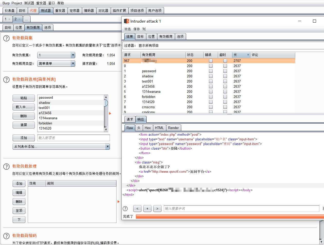Open help for payload options simple list
The width and height of the screenshot is (324, 245).
(6, 80)
